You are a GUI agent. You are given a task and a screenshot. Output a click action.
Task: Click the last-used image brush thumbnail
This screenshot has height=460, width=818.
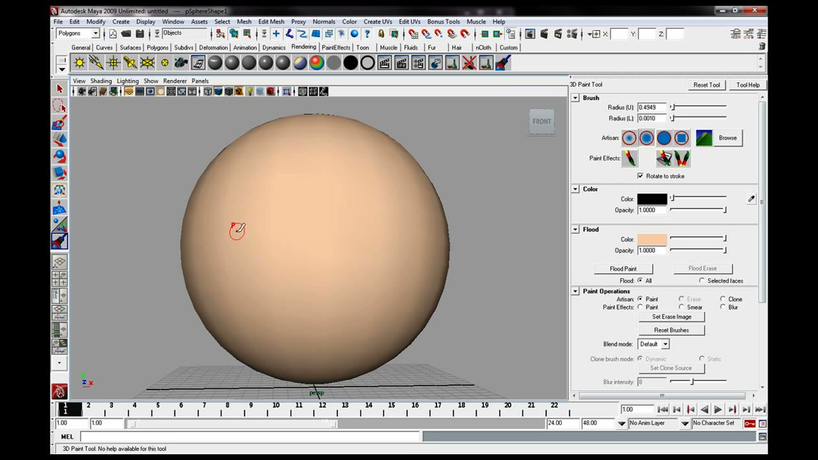coord(704,138)
